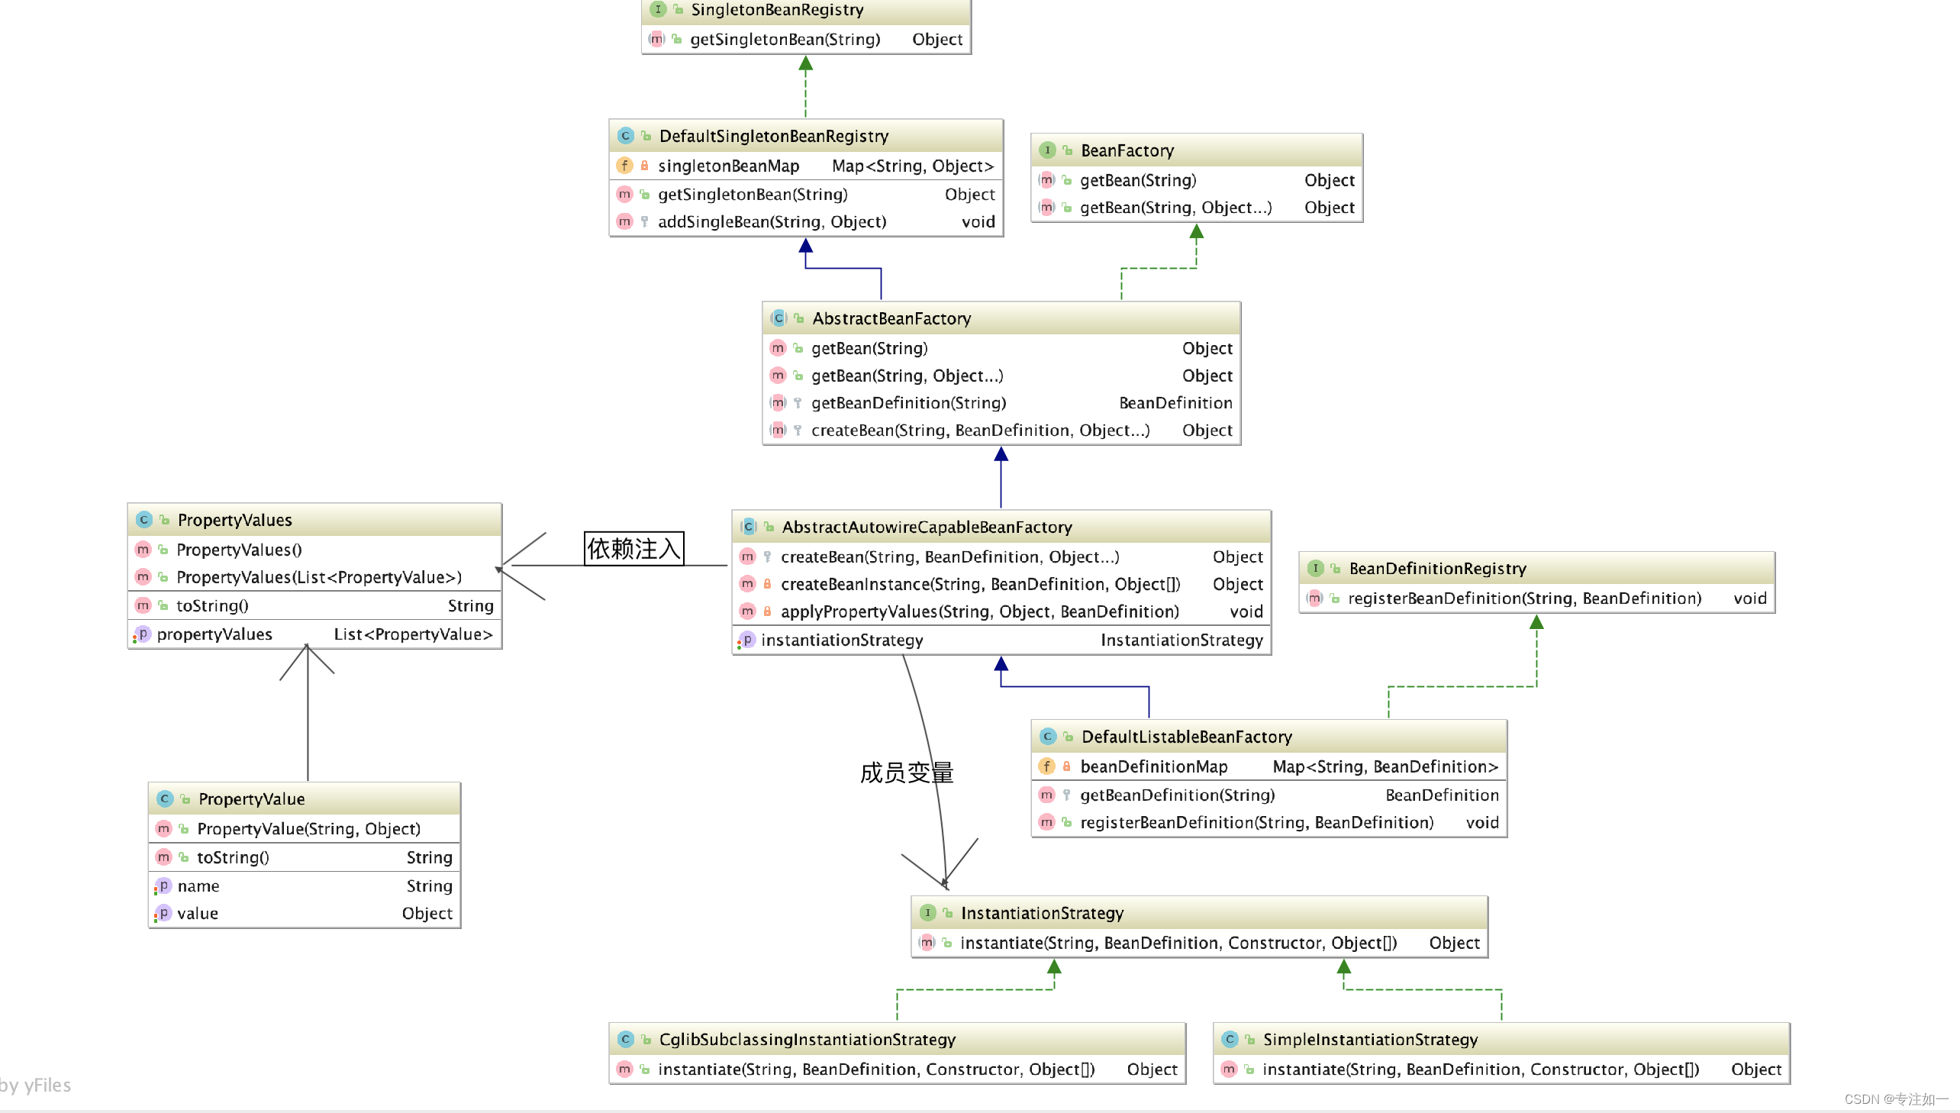Click the class icon beside SimpleInstantiationStrategy
The image size is (1960, 1113).
click(1230, 1040)
